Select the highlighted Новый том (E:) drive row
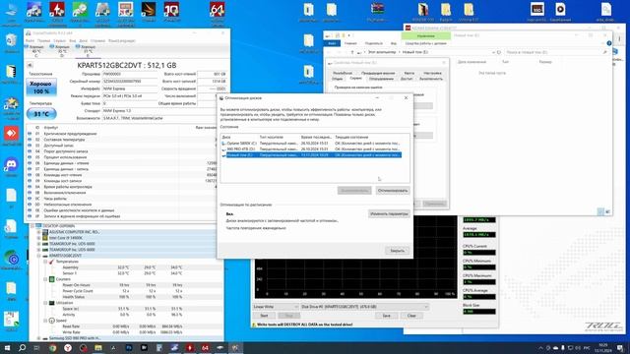The height and width of the screenshot is (354, 630). point(311,155)
